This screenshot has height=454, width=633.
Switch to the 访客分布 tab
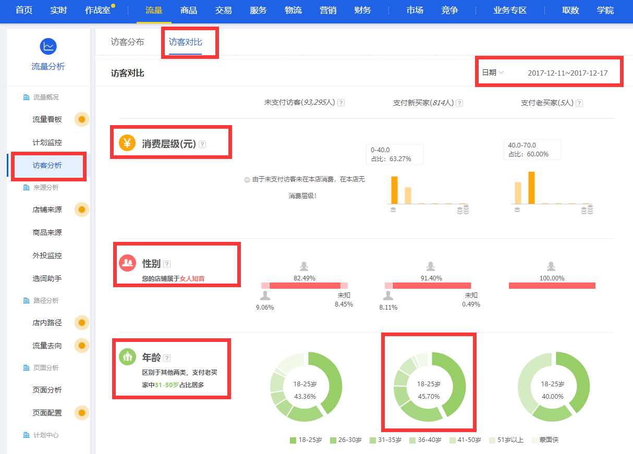point(127,42)
